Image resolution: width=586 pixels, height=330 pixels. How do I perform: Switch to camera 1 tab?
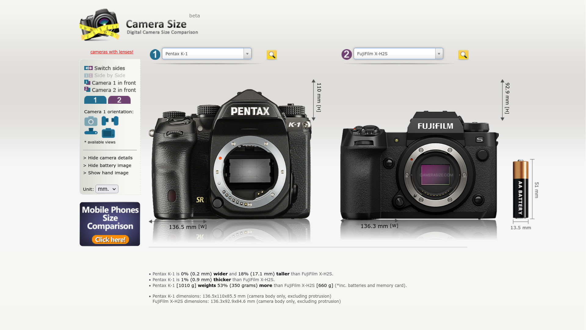click(95, 100)
